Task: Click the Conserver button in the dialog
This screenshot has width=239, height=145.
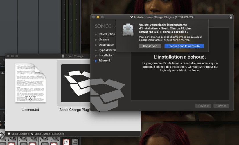Action: (150, 46)
